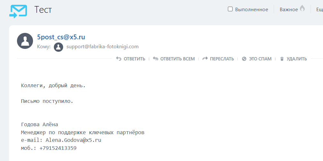323x161 pixels.
Task: Click the greeting line Коллеги, добрый день
Action: tap(53, 86)
